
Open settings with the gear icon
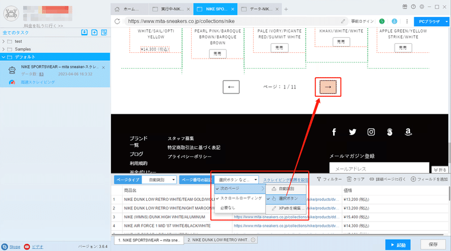(x=422, y=7)
